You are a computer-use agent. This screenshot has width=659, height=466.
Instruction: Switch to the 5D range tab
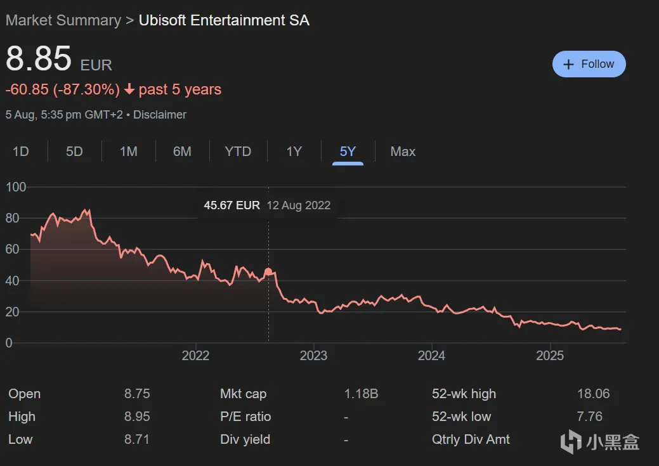coord(74,152)
